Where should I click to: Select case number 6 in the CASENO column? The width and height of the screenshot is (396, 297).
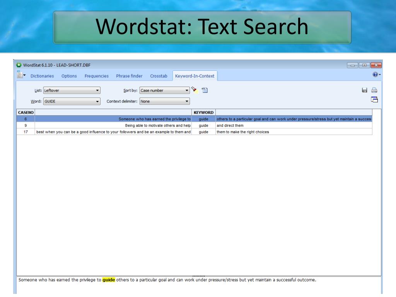pyautogui.click(x=26, y=119)
